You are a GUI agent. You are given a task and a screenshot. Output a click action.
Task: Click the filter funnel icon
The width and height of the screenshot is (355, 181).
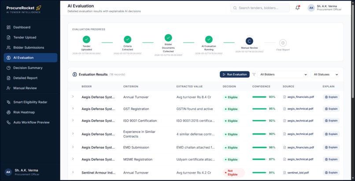[254, 75]
